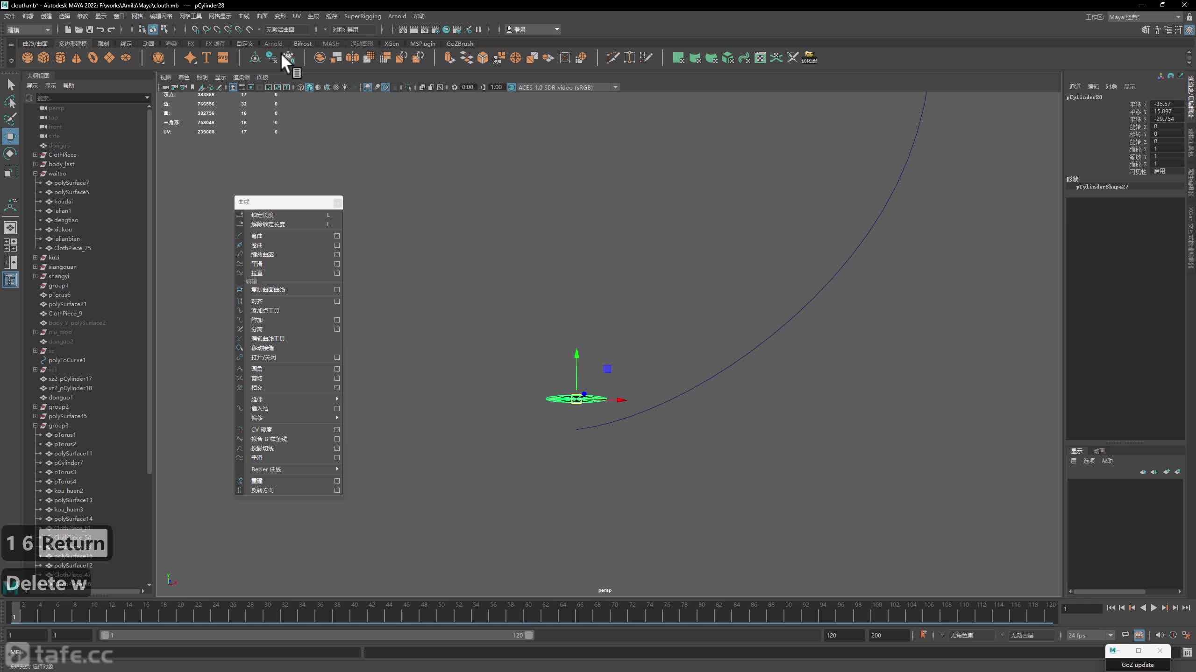This screenshot has height=672, width=1196.
Task: Activate the Paint selection tool
Action: point(10,119)
